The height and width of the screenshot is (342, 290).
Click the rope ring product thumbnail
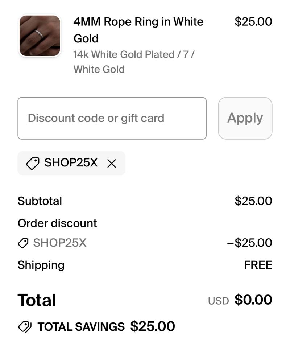(40, 36)
